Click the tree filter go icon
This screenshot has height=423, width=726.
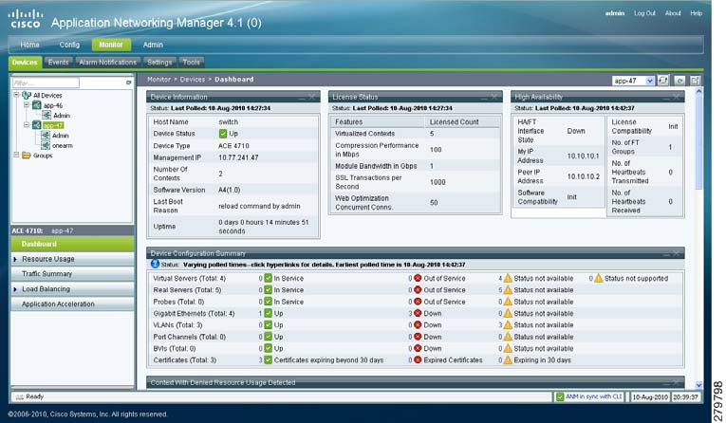pos(129,83)
